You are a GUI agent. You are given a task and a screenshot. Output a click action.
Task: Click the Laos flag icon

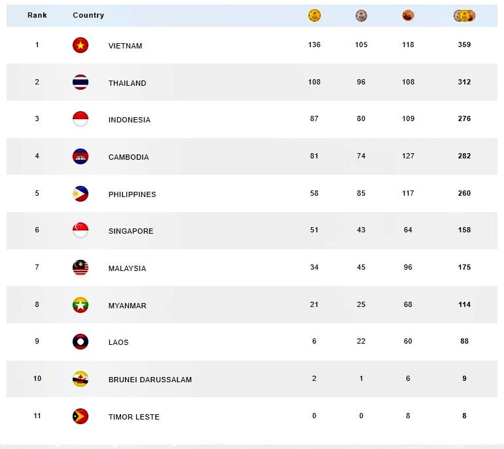(x=81, y=342)
